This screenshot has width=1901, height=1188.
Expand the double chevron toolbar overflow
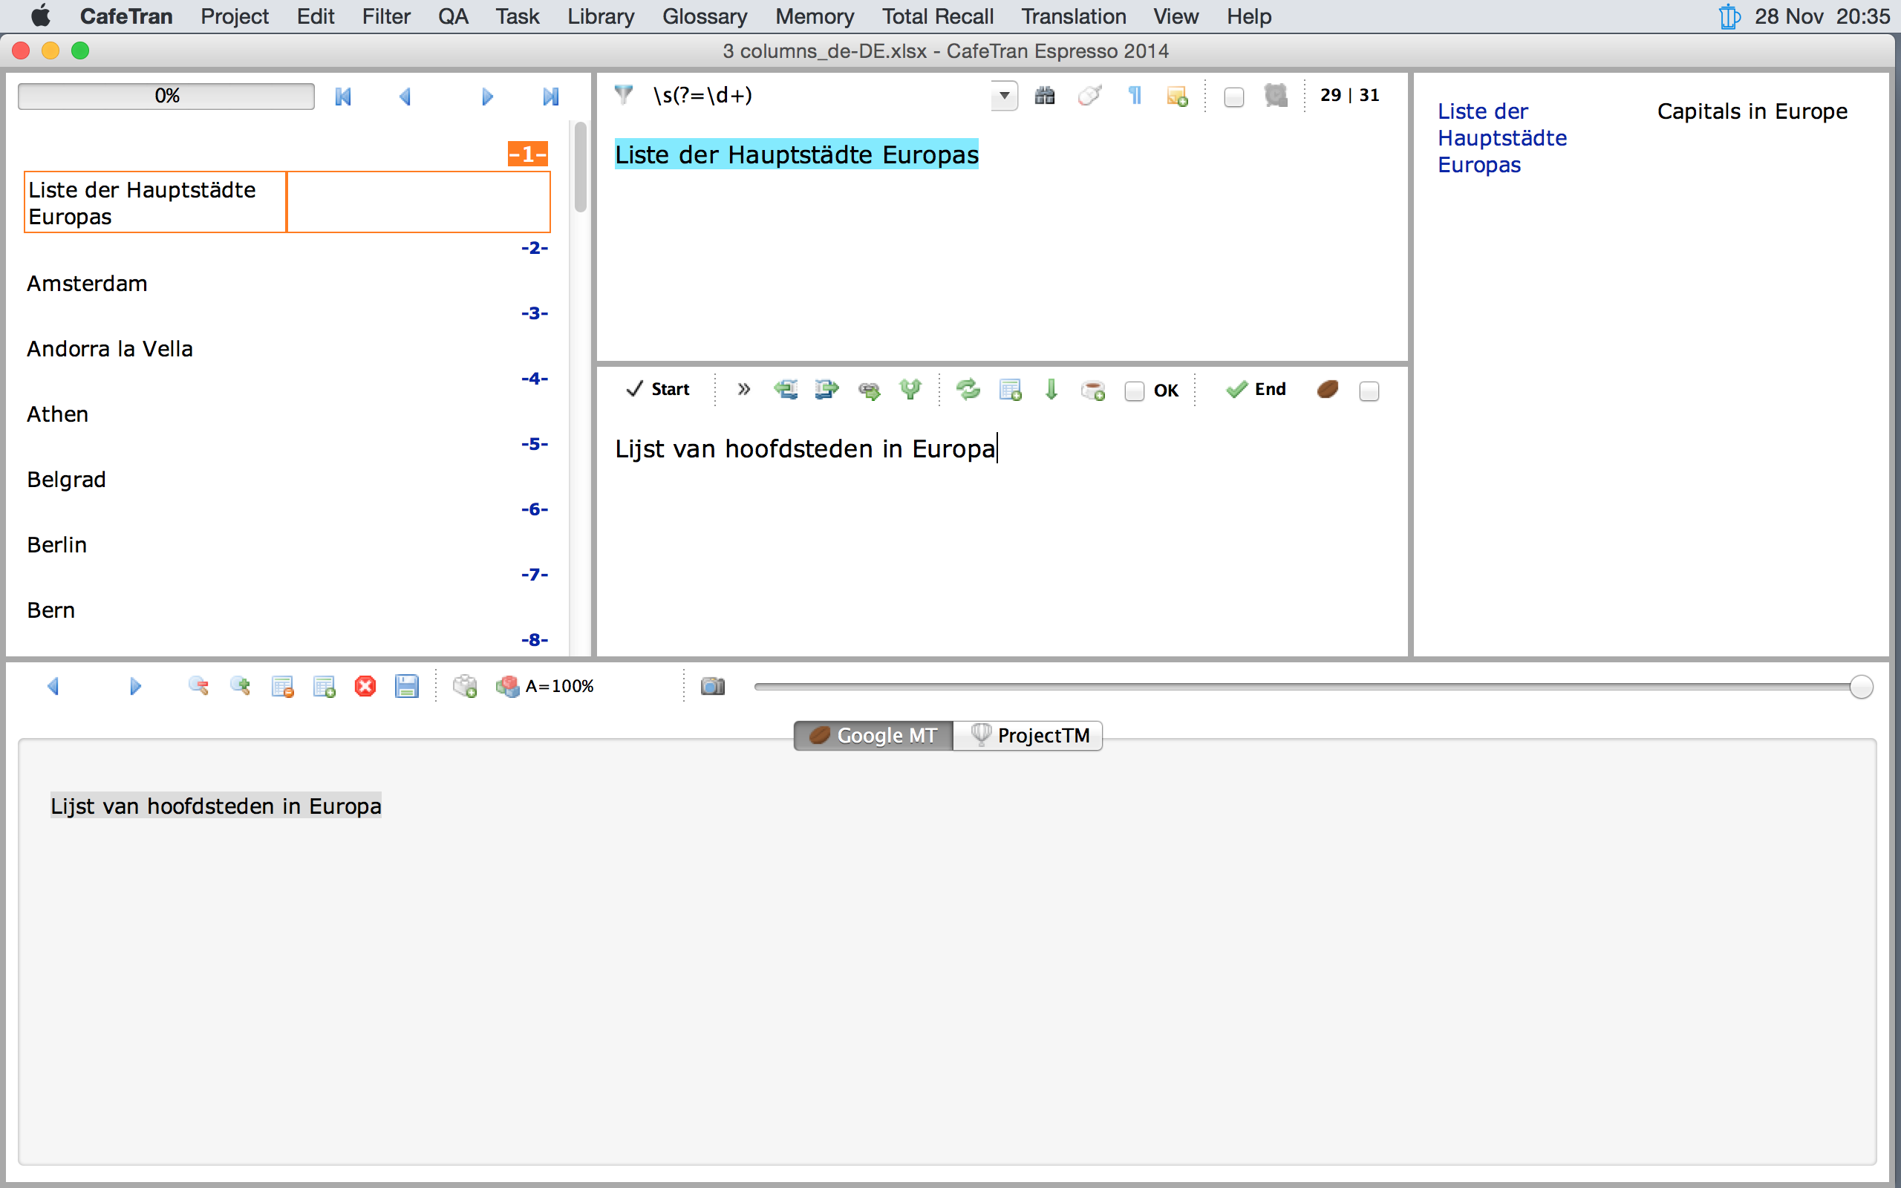point(744,390)
